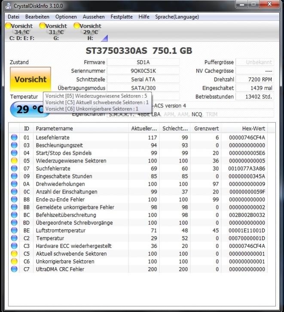Click the blue dot for Luftstromtemperatur
Viewport: 284px width, 312px height.
pos(14,231)
